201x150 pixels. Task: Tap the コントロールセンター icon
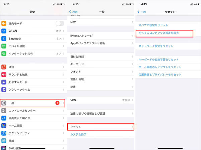pos(4,111)
